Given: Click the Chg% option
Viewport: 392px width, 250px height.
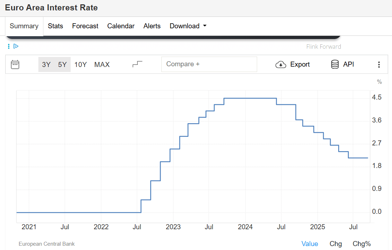Looking at the screenshot, I should (x=362, y=244).
